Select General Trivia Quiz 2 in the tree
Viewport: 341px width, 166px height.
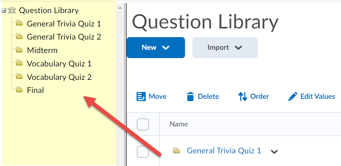[x=64, y=37]
